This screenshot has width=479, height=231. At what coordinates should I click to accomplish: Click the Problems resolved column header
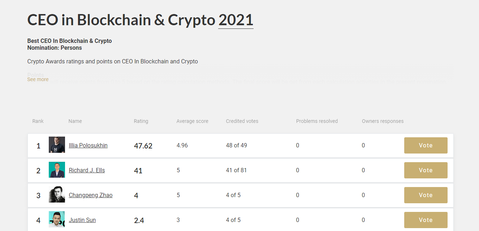[x=317, y=121]
